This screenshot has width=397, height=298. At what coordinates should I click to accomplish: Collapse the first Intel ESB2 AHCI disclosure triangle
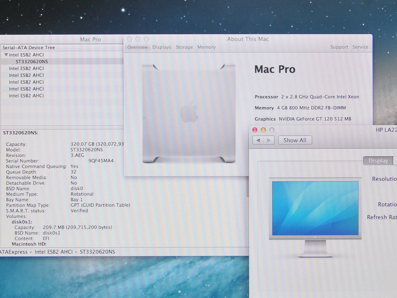click(x=6, y=55)
